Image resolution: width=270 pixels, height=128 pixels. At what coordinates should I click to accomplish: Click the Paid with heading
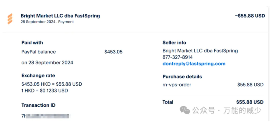click(32, 43)
